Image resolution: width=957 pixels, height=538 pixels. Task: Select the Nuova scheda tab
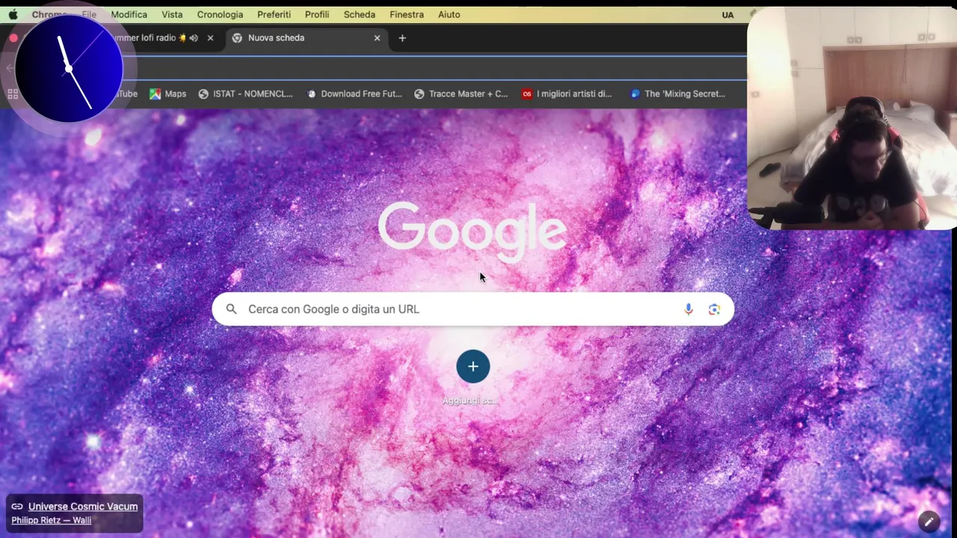(x=307, y=37)
